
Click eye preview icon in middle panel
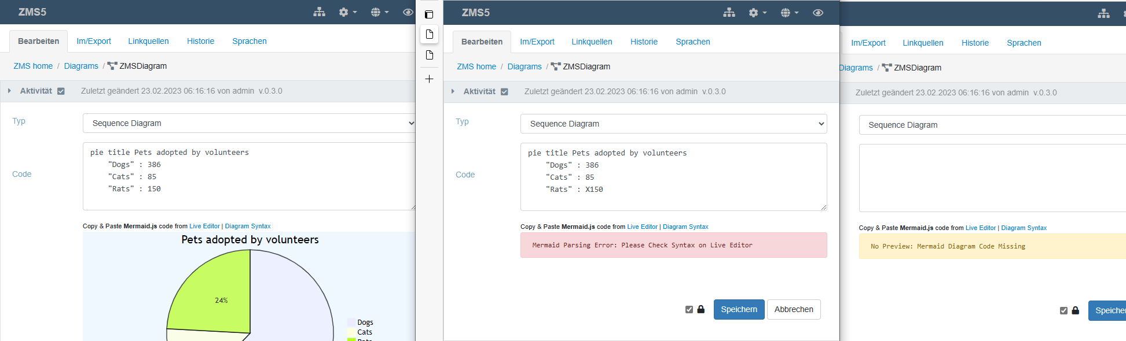[818, 13]
